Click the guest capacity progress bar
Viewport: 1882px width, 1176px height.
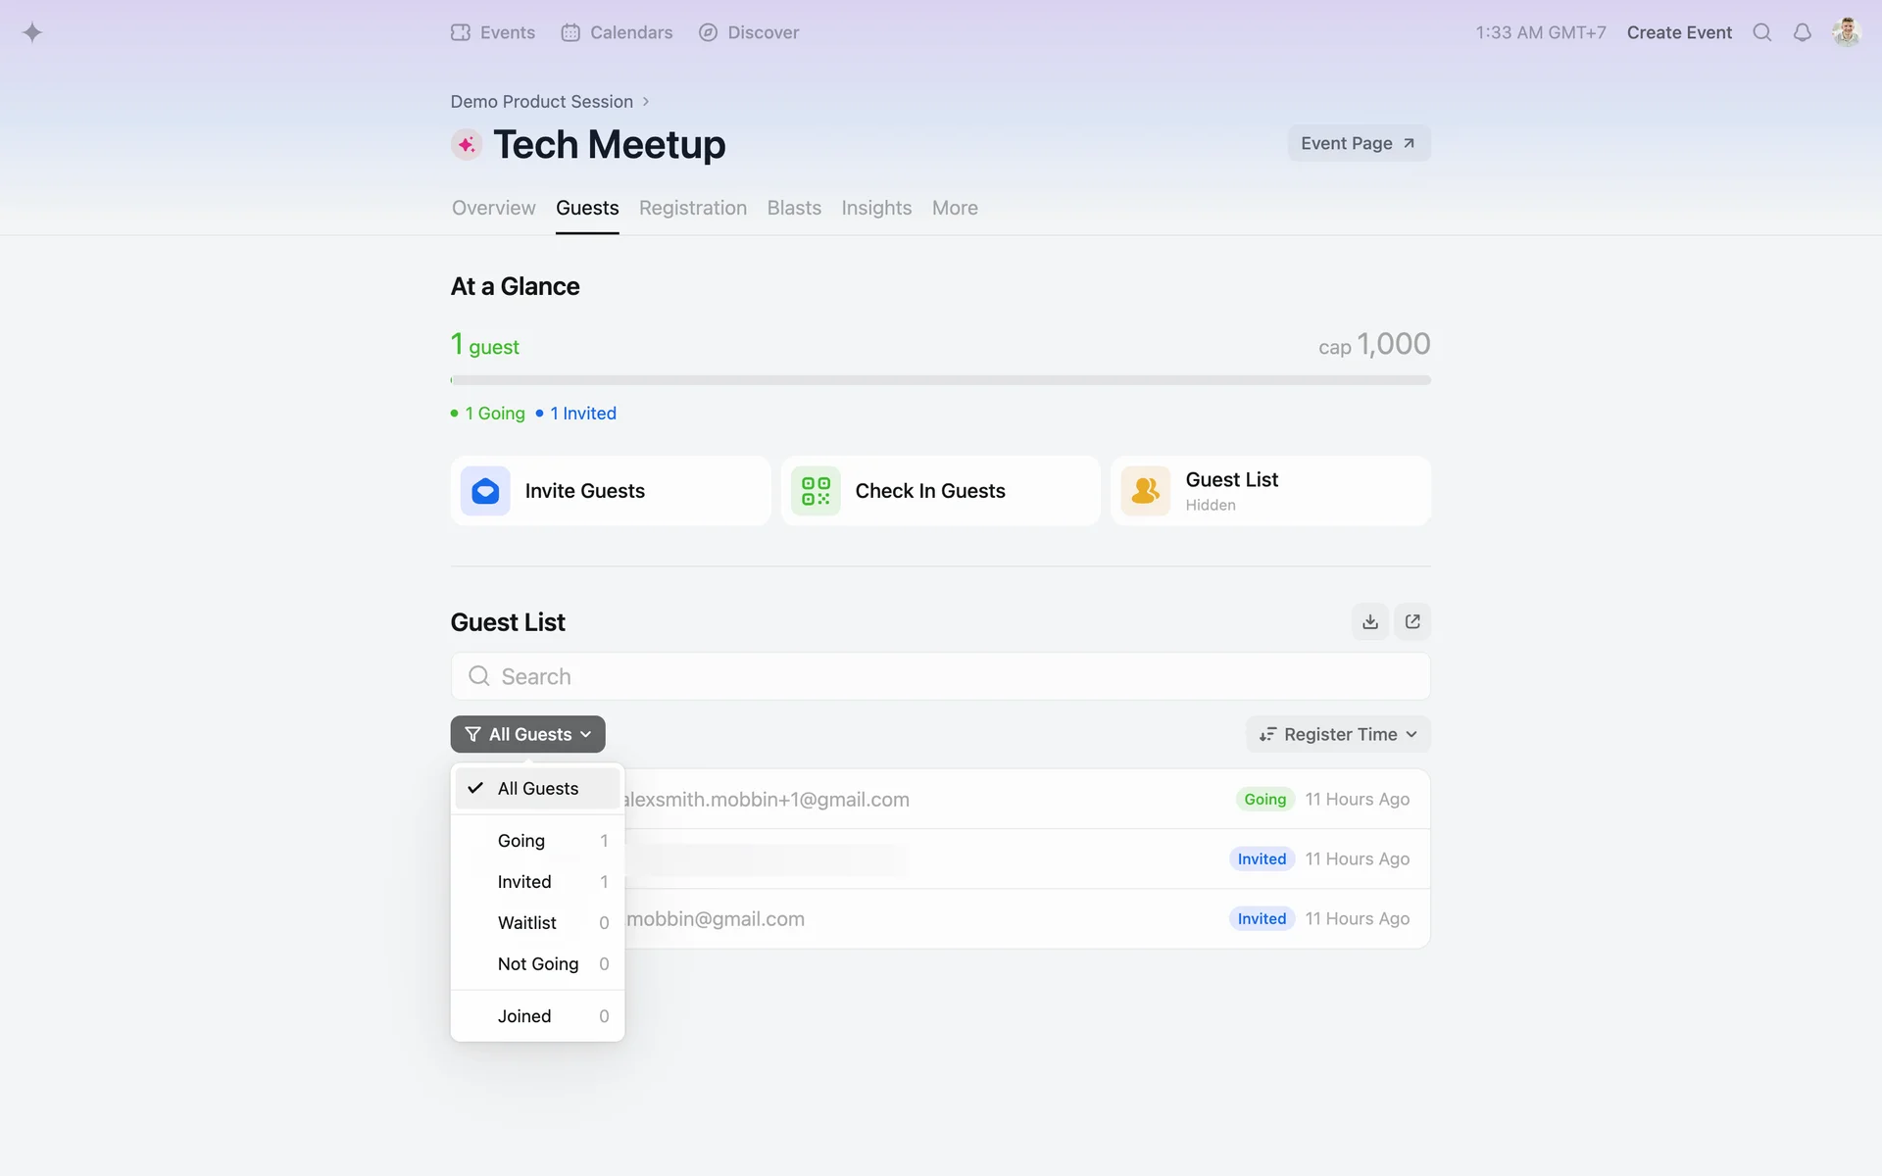tap(940, 380)
